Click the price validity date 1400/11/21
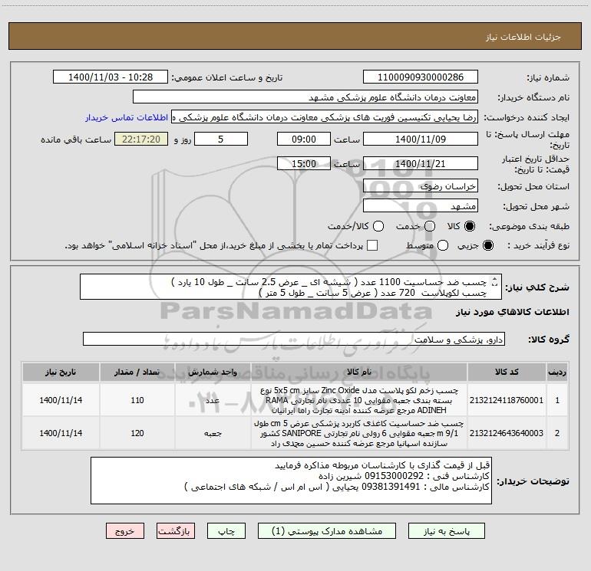Viewport: 591px width, 571px height. [421, 163]
